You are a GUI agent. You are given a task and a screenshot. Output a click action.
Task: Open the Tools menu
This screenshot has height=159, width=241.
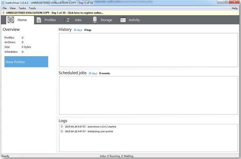pyautogui.click(x=32, y=8)
